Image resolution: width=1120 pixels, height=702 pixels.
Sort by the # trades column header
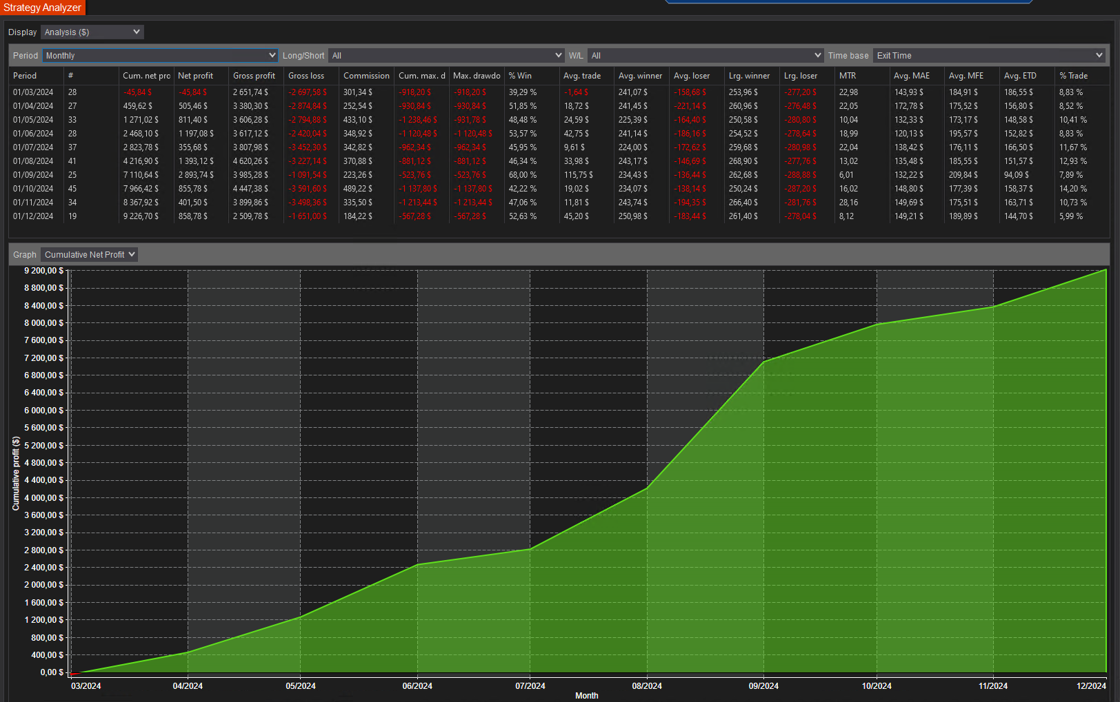[x=91, y=76]
